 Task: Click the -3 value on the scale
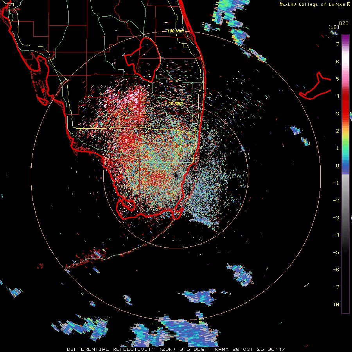point(336,217)
